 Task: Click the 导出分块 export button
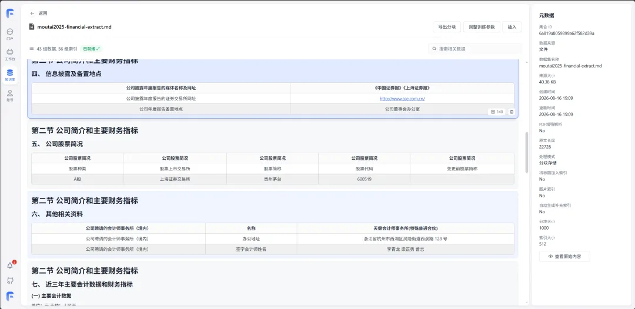click(447, 26)
